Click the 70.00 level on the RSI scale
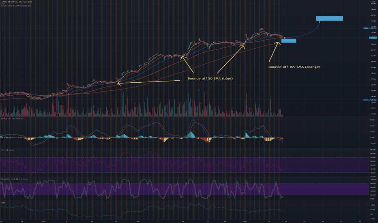The height and width of the screenshot is (223, 378). point(373,157)
